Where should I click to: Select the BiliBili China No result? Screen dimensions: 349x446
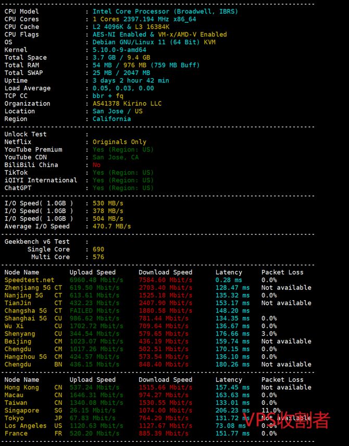click(x=96, y=165)
